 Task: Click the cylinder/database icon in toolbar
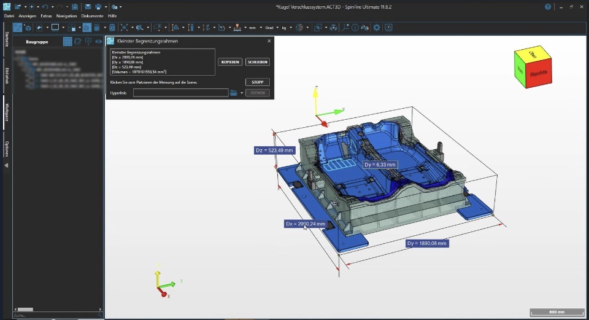(112, 28)
